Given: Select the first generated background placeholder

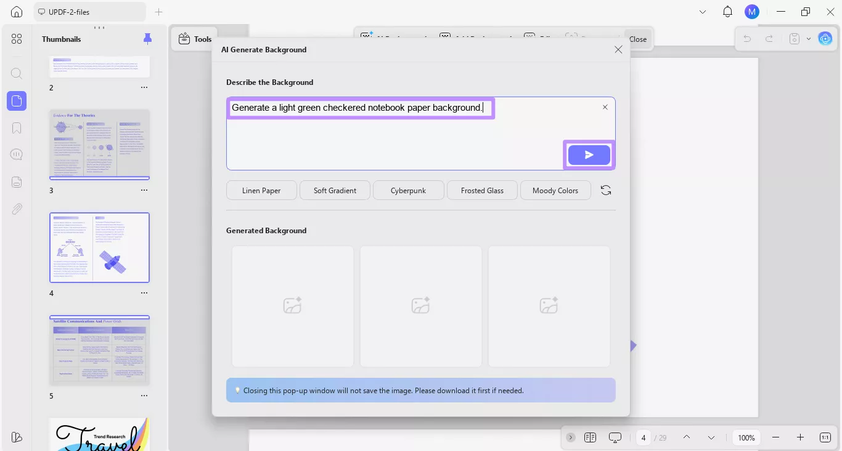Looking at the screenshot, I should pyautogui.click(x=292, y=306).
